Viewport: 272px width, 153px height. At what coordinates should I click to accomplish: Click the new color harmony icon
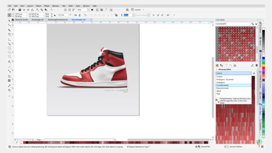[221, 65]
